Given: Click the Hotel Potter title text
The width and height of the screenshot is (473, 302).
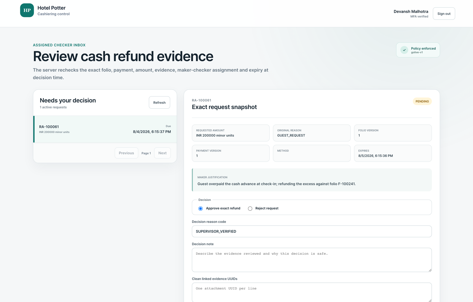Looking at the screenshot, I should pos(52,8).
